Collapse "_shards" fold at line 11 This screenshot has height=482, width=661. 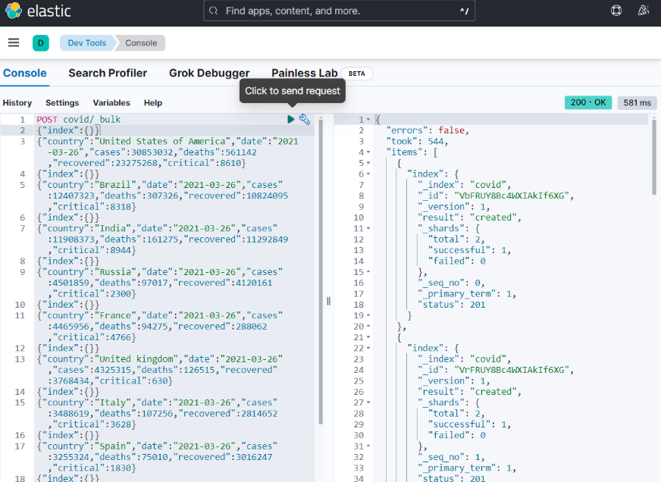(368, 228)
